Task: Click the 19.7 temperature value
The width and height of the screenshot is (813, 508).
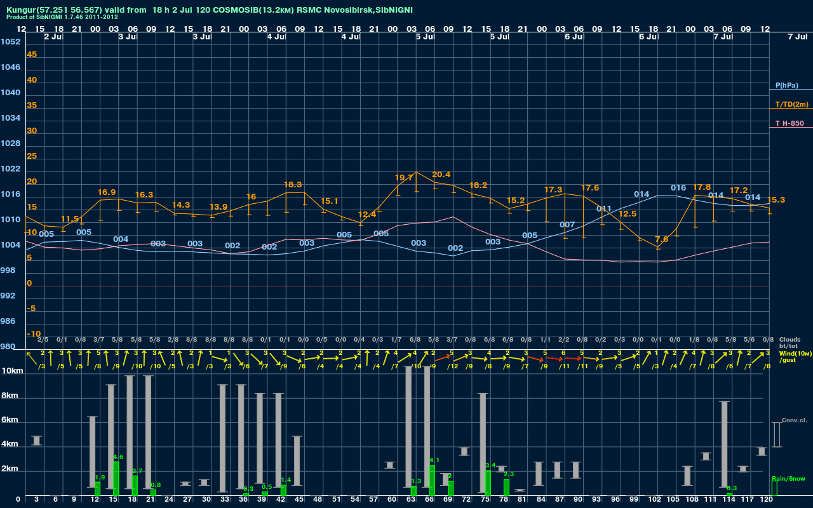Action: tap(404, 178)
